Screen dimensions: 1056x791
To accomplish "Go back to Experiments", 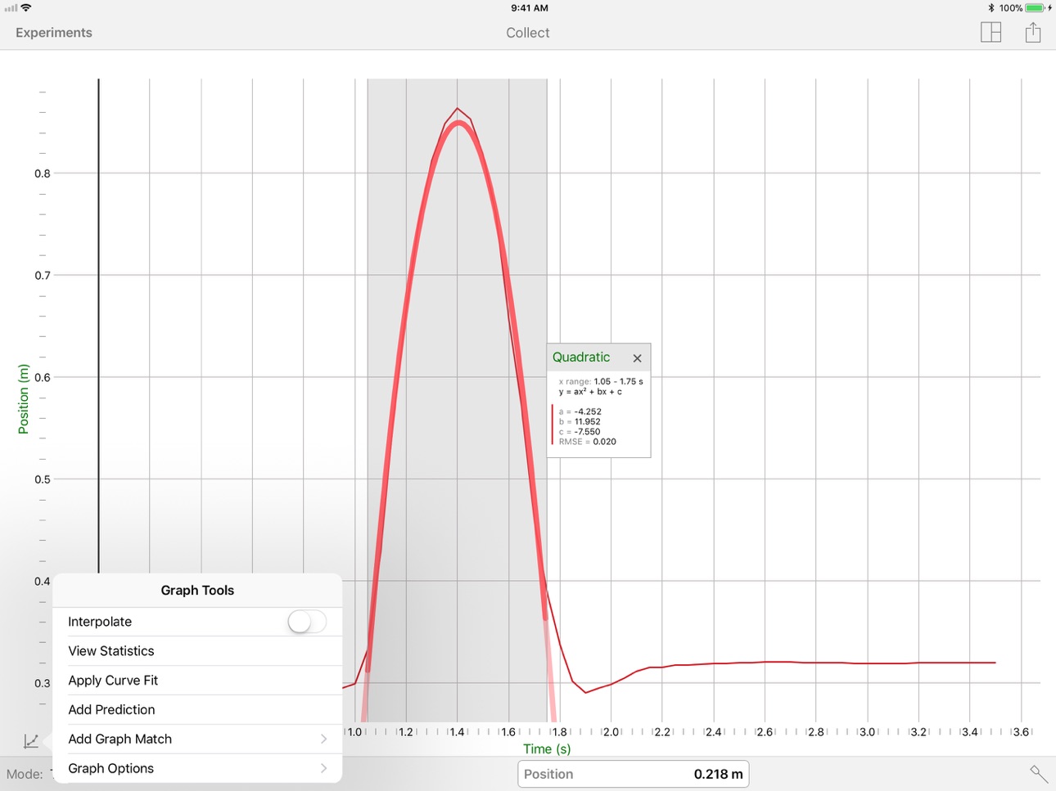I will [x=54, y=33].
